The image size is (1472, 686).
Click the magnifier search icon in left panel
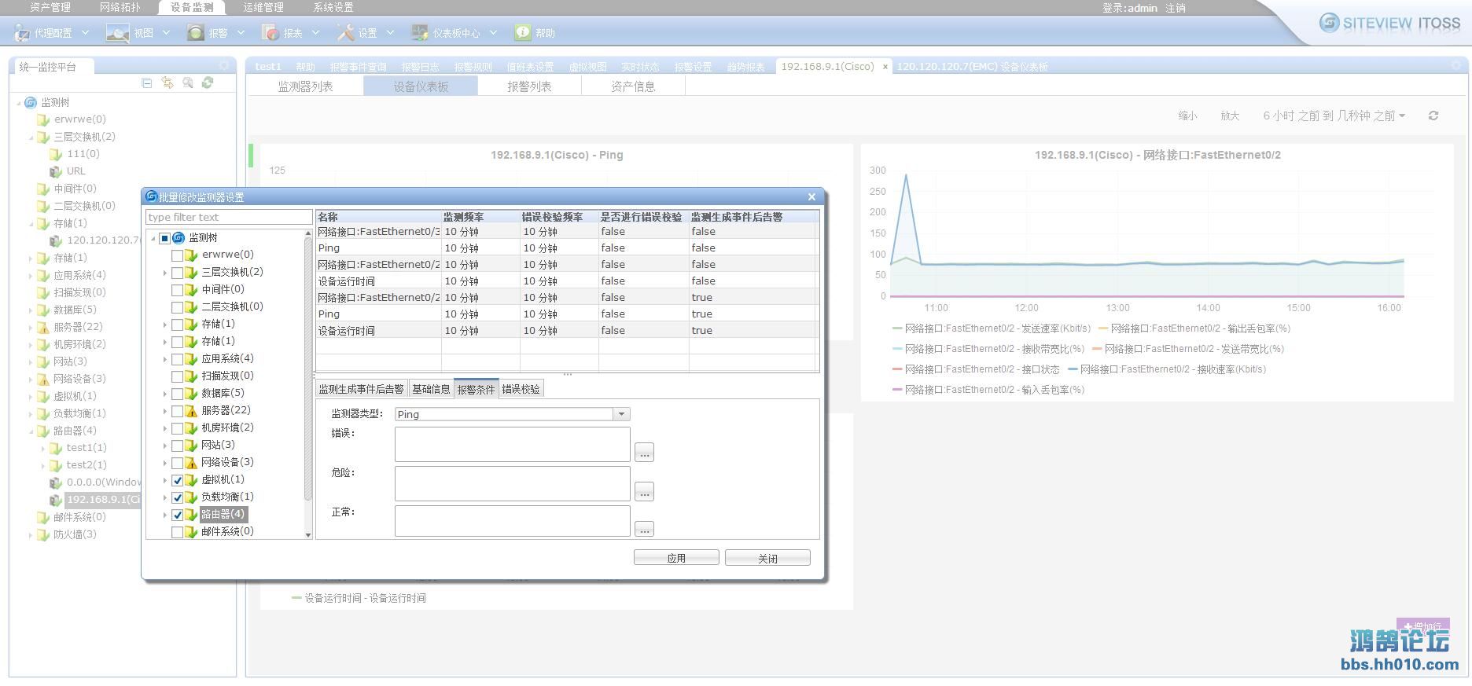(188, 83)
